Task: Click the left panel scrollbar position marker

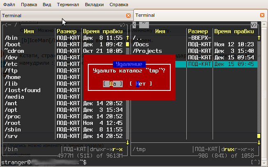Action: point(127,44)
